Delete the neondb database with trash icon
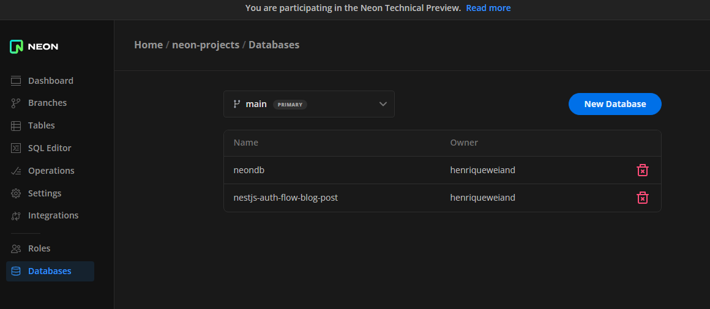The image size is (710, 309). pyautogui.click(x=643, y=170)
